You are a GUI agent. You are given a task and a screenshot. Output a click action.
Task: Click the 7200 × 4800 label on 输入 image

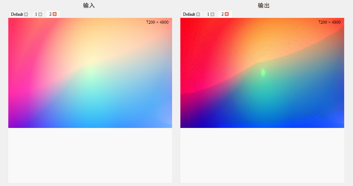tap(157, 22)
